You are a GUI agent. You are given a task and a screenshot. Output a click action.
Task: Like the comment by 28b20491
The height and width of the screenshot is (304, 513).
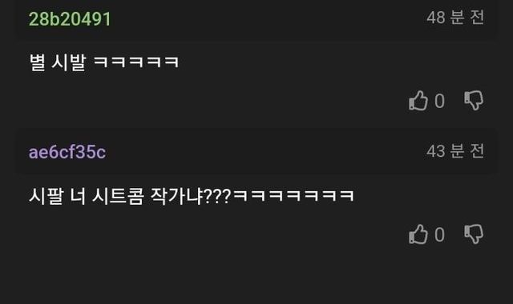pos(418,100)
